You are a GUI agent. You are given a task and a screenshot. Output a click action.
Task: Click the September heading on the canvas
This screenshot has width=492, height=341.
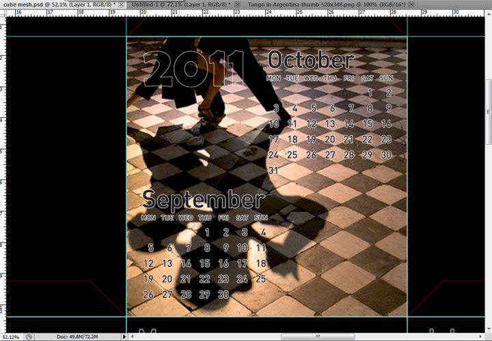pos(202,200)
